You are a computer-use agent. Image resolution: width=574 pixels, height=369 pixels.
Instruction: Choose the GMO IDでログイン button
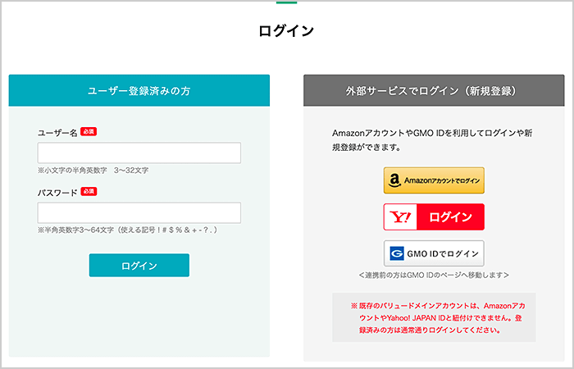pyautogui.click(x=434, y=253)
